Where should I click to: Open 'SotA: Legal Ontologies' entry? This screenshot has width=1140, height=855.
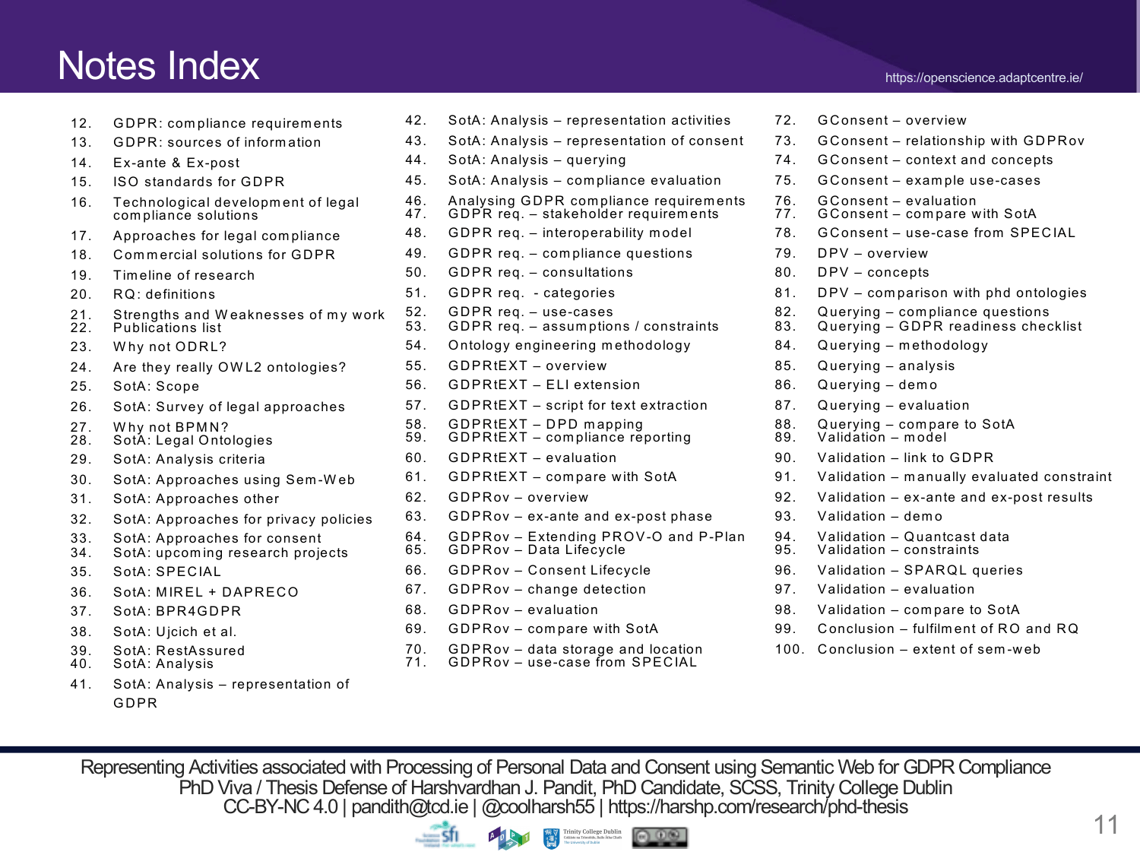(193, 440)
